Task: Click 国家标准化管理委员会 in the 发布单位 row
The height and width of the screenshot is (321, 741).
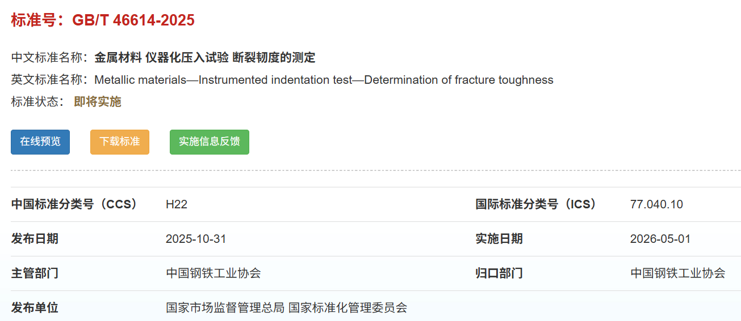Action: [348, 308]
